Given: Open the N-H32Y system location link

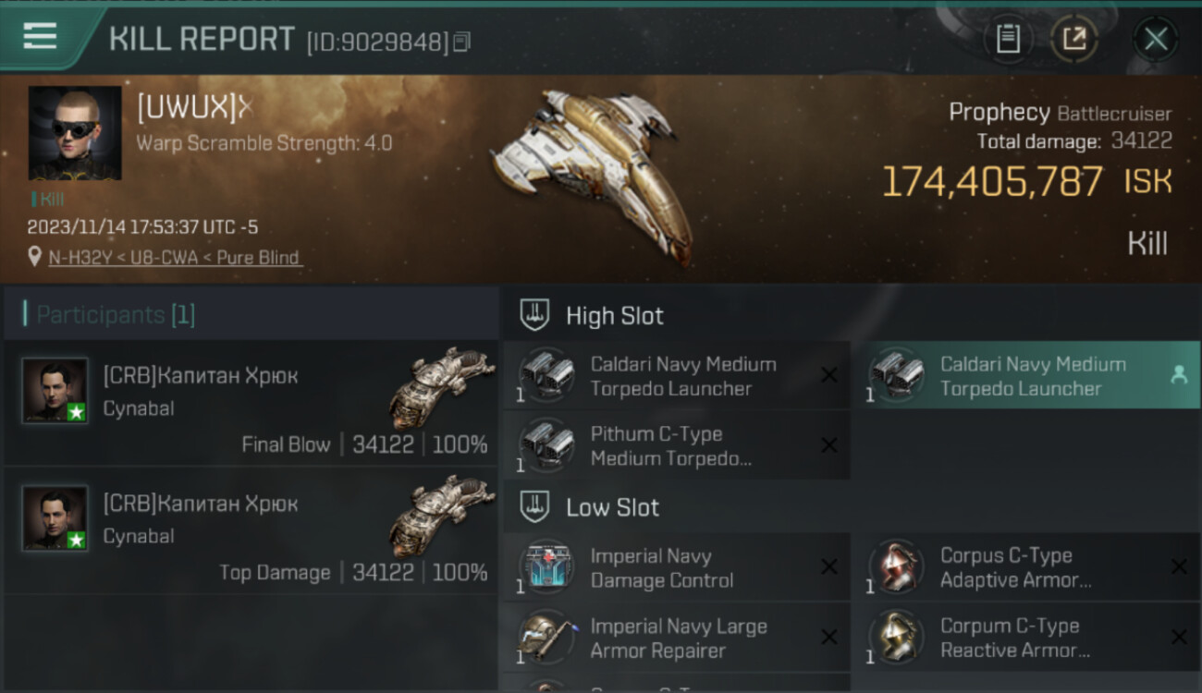Looking at the screenshot, I should [x=175, y=257].
